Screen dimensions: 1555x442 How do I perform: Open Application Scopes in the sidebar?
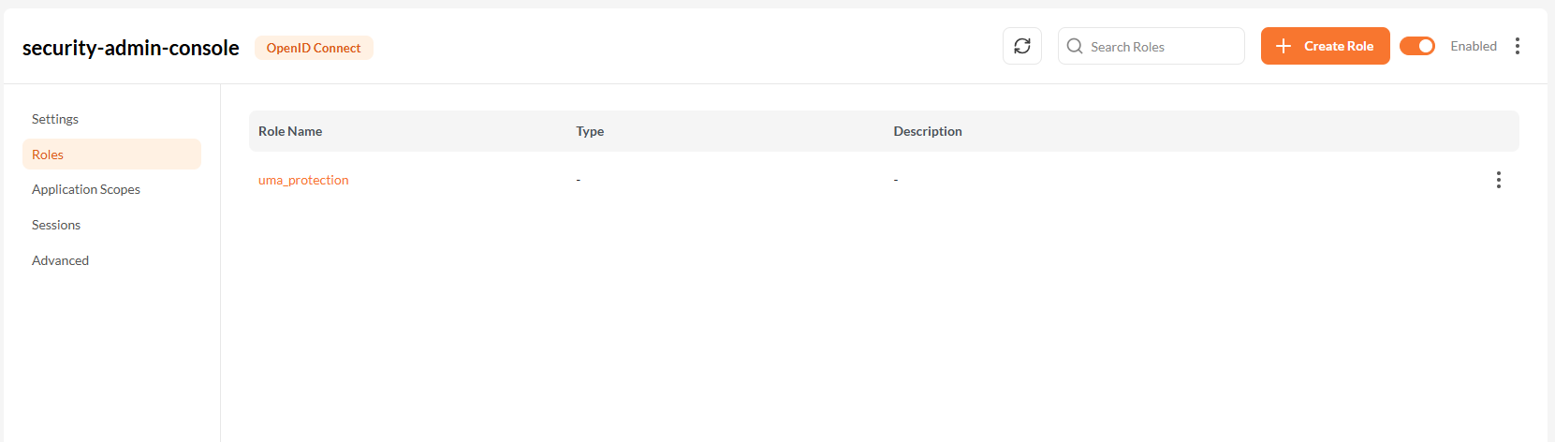tap(86, 189)
